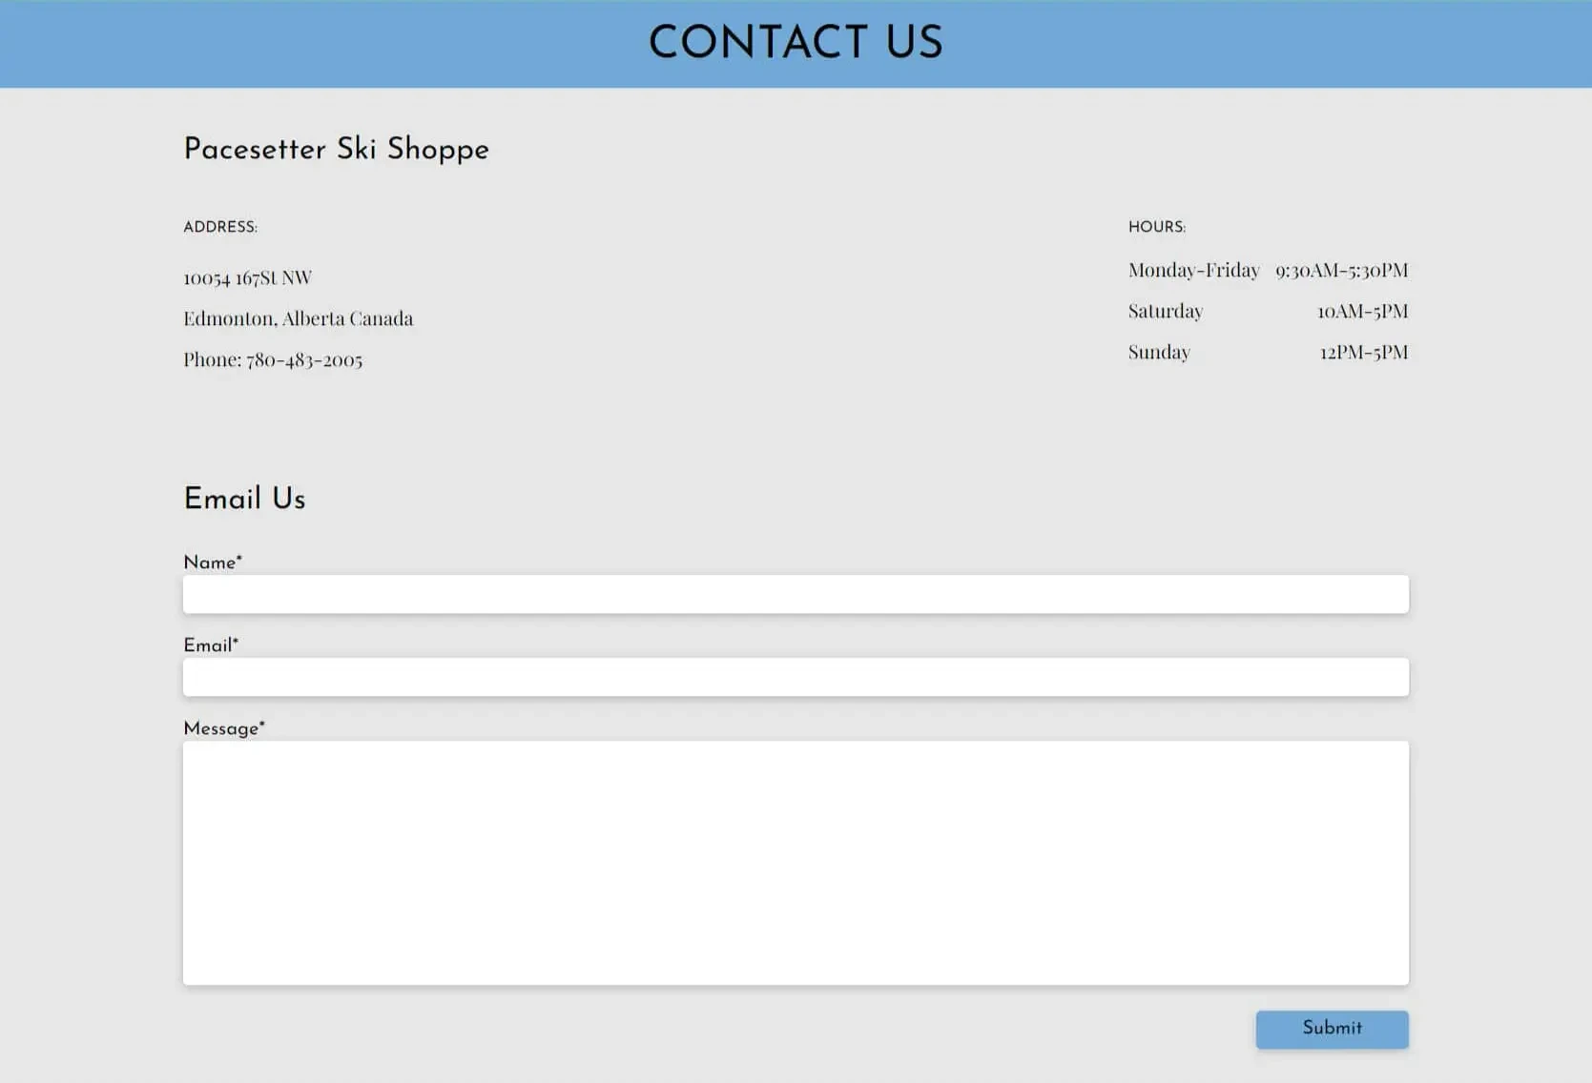Select the phone number 780-483-2005

pyautogui.click(x=303, y=359)
